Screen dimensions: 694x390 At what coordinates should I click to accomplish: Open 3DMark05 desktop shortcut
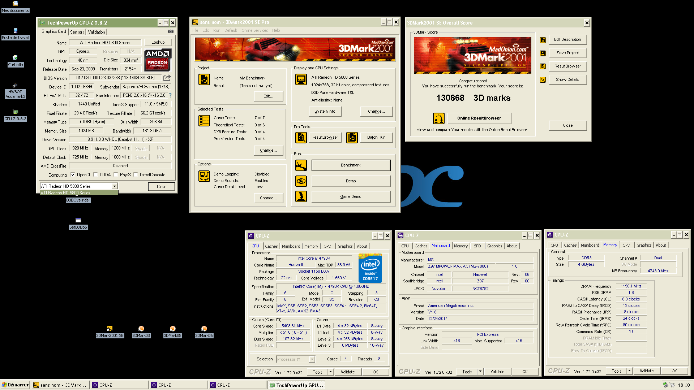172,332
